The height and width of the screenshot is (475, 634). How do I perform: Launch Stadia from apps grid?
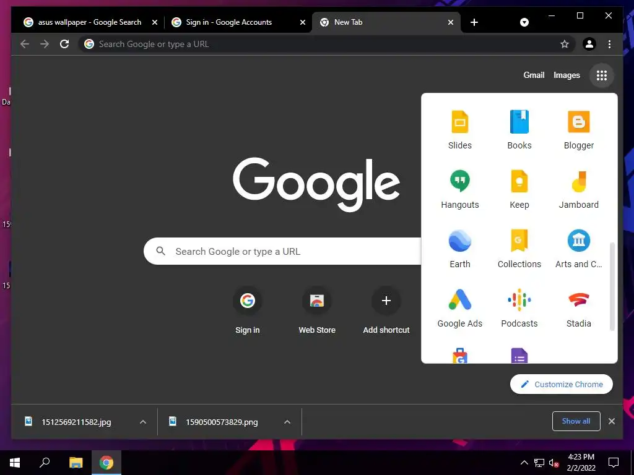[579, 308]
